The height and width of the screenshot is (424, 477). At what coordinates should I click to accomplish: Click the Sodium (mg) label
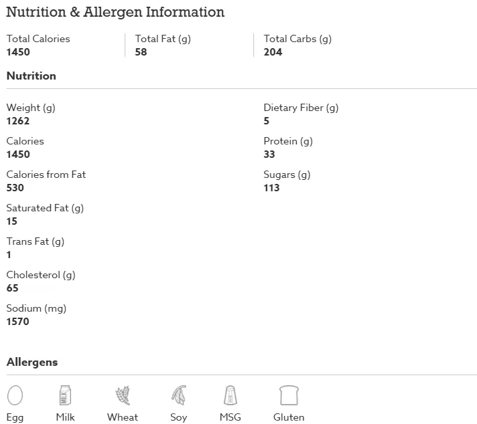36,308
